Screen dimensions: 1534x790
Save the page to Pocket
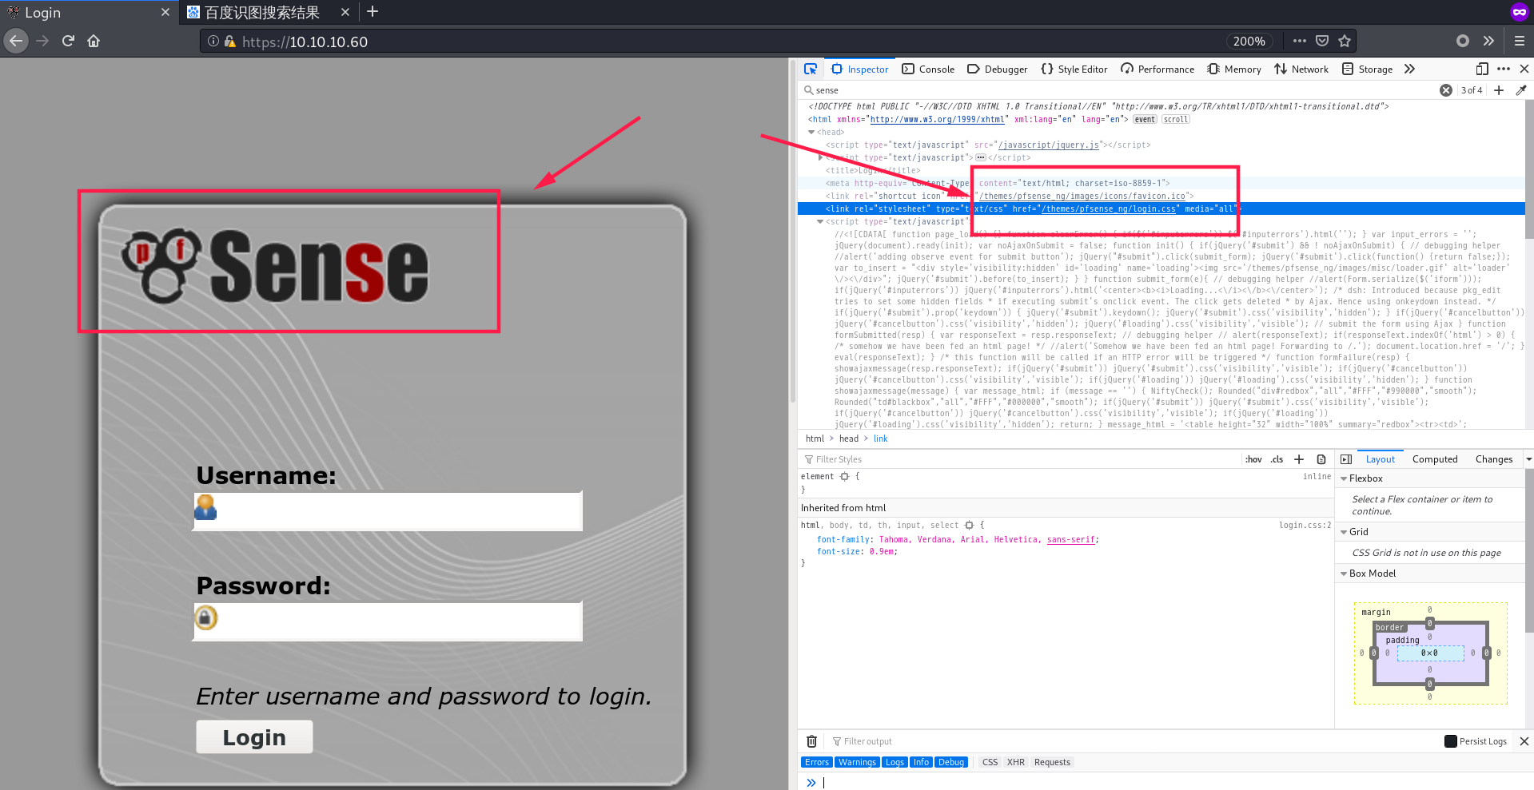[x=1322, y=41]
